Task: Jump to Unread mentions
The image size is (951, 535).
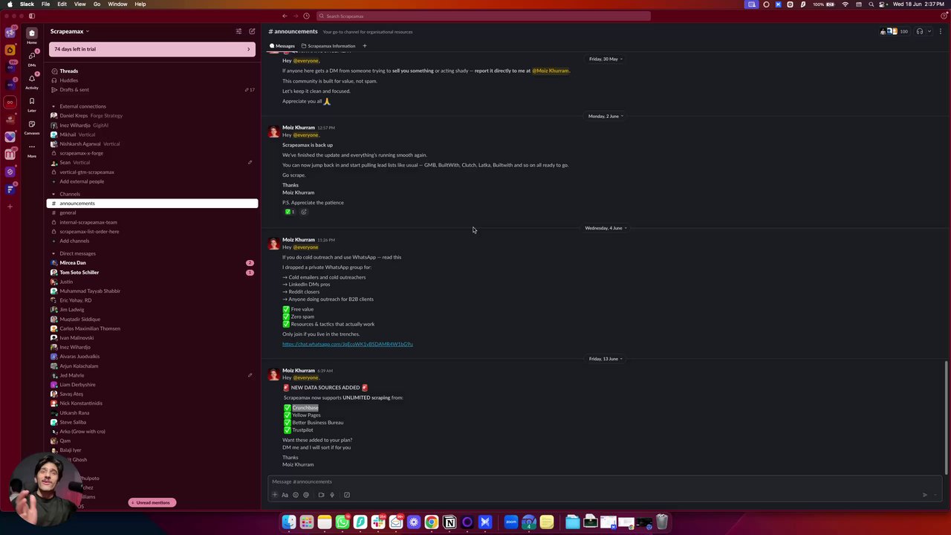Action: point(152,502)
